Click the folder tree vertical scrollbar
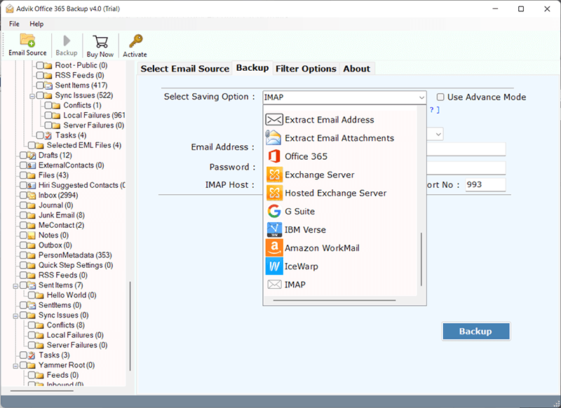 point(130,326)
